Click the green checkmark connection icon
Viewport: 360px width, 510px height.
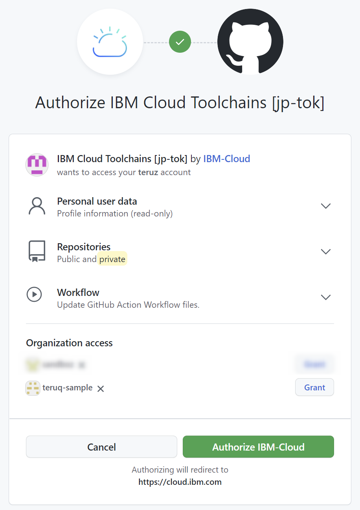pos(180,41)
